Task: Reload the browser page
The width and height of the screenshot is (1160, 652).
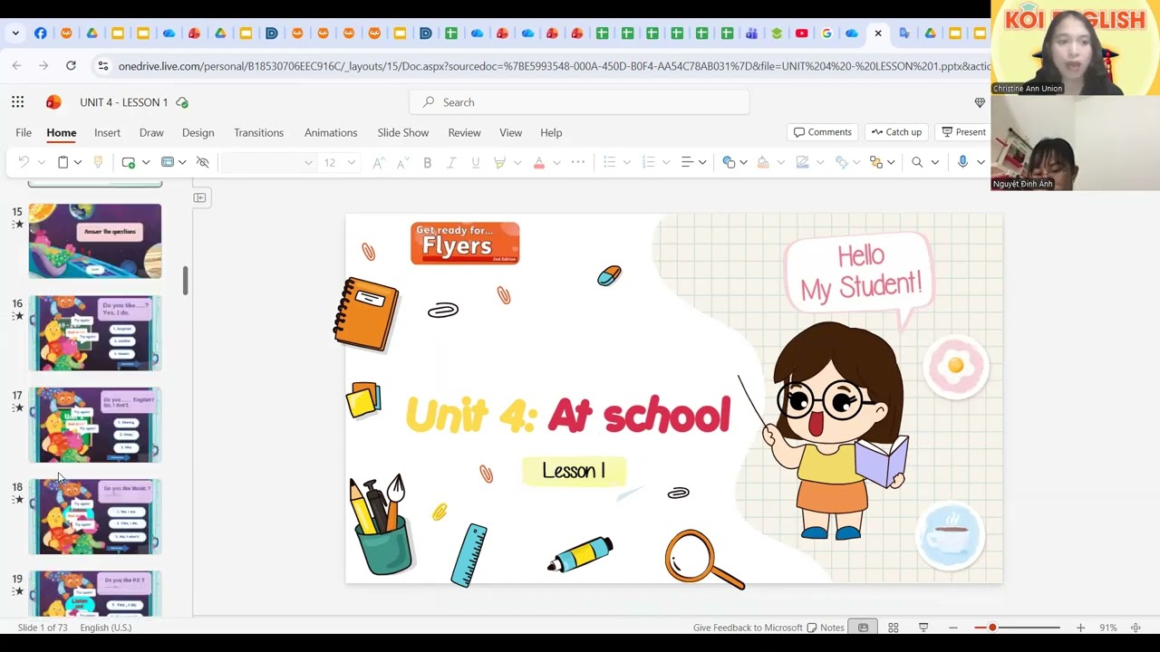Action: click(71, 65)
